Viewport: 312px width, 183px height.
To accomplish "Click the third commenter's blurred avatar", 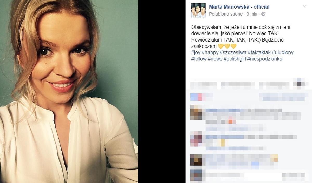I will [196, 160].
